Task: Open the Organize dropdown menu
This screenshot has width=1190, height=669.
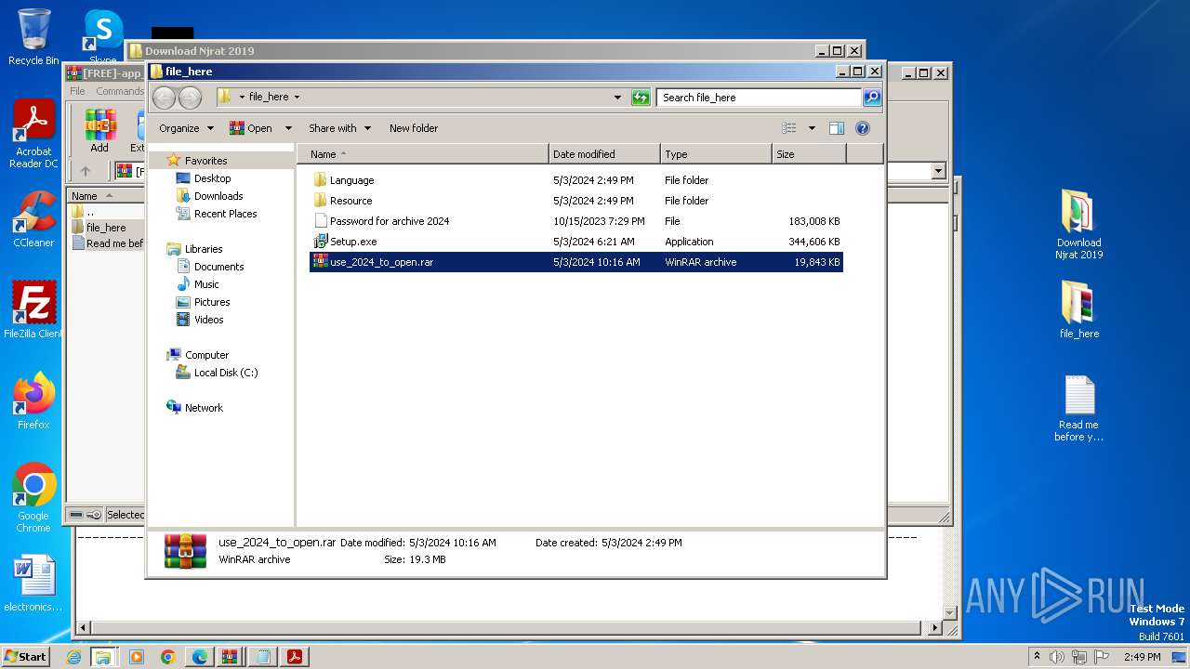Action: (186, 128)
